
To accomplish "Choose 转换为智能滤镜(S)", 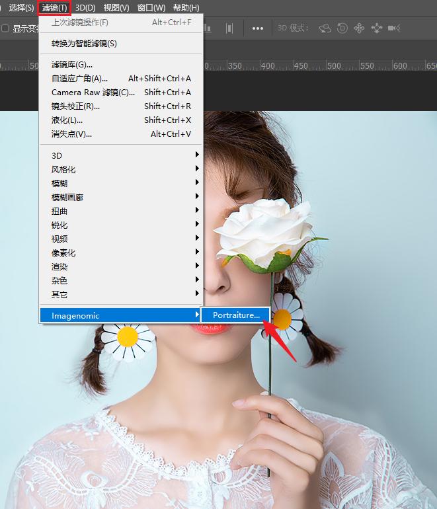I will [121, 44].
